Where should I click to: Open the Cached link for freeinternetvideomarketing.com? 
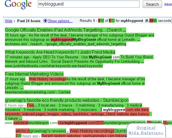click(64, 92)
